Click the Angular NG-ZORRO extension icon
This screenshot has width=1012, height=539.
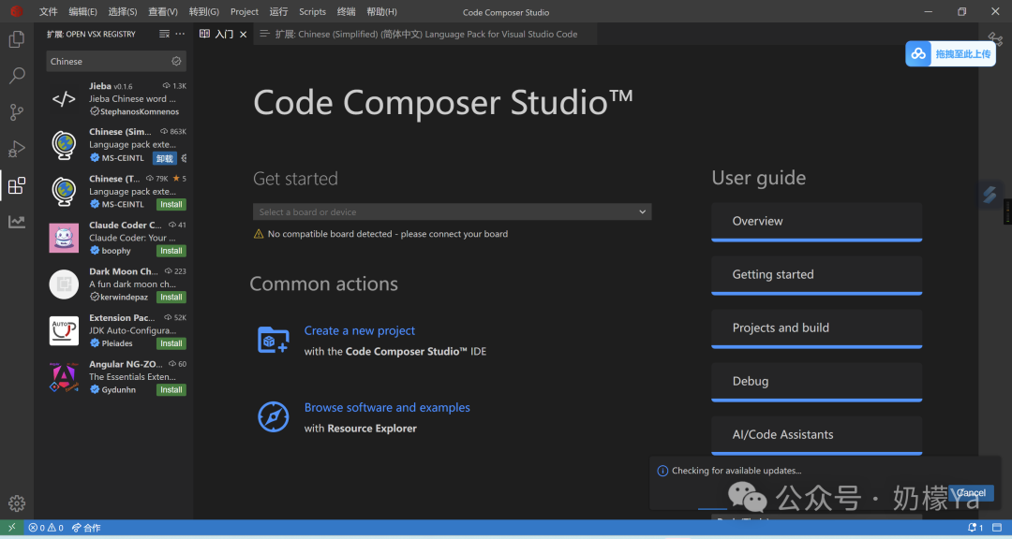point(64,377)
